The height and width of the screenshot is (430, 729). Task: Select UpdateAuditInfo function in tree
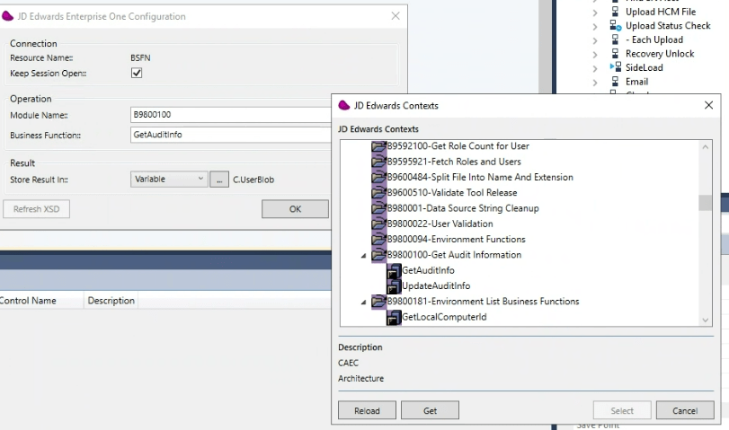click(436, 286)
